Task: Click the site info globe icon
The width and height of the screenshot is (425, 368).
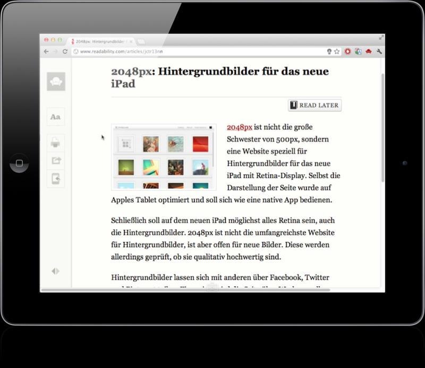Action: [76, 51]
